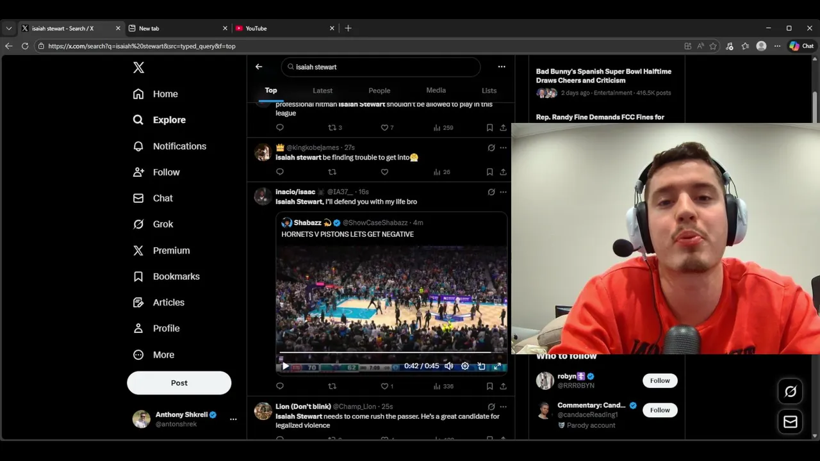Open more menu on Lion (Don't blink) post
This screenshot has height=461, width=820.
tap(503, 407)
